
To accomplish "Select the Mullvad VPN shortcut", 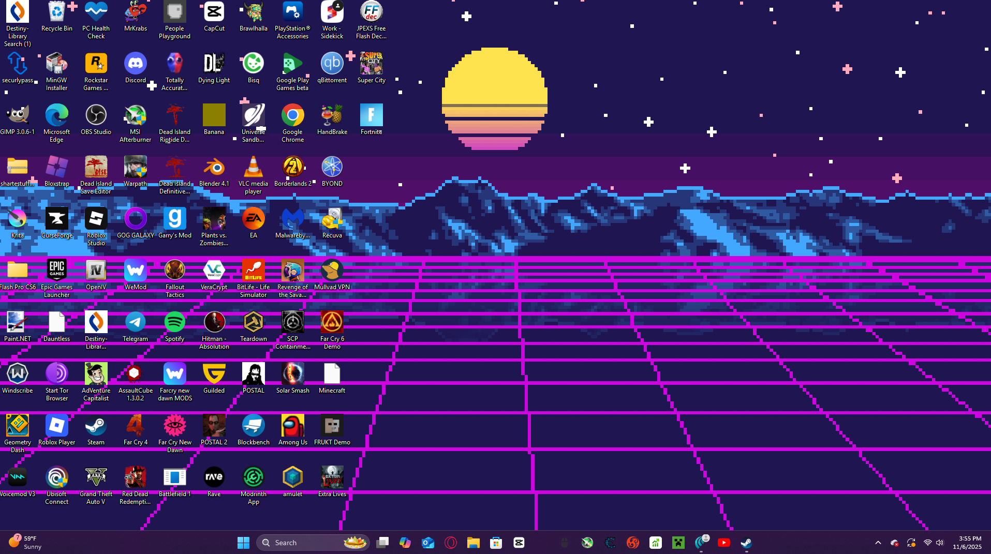I will 332,271.
